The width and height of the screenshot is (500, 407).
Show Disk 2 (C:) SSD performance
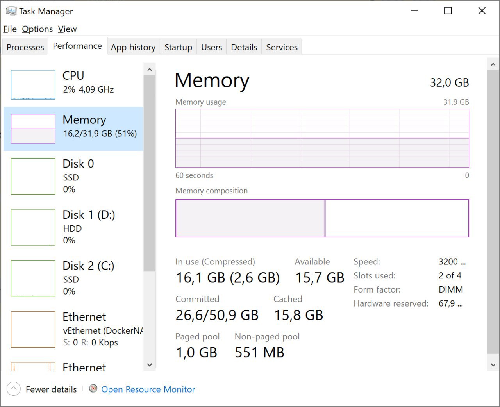pyautogui.click(x=33, y=278)
